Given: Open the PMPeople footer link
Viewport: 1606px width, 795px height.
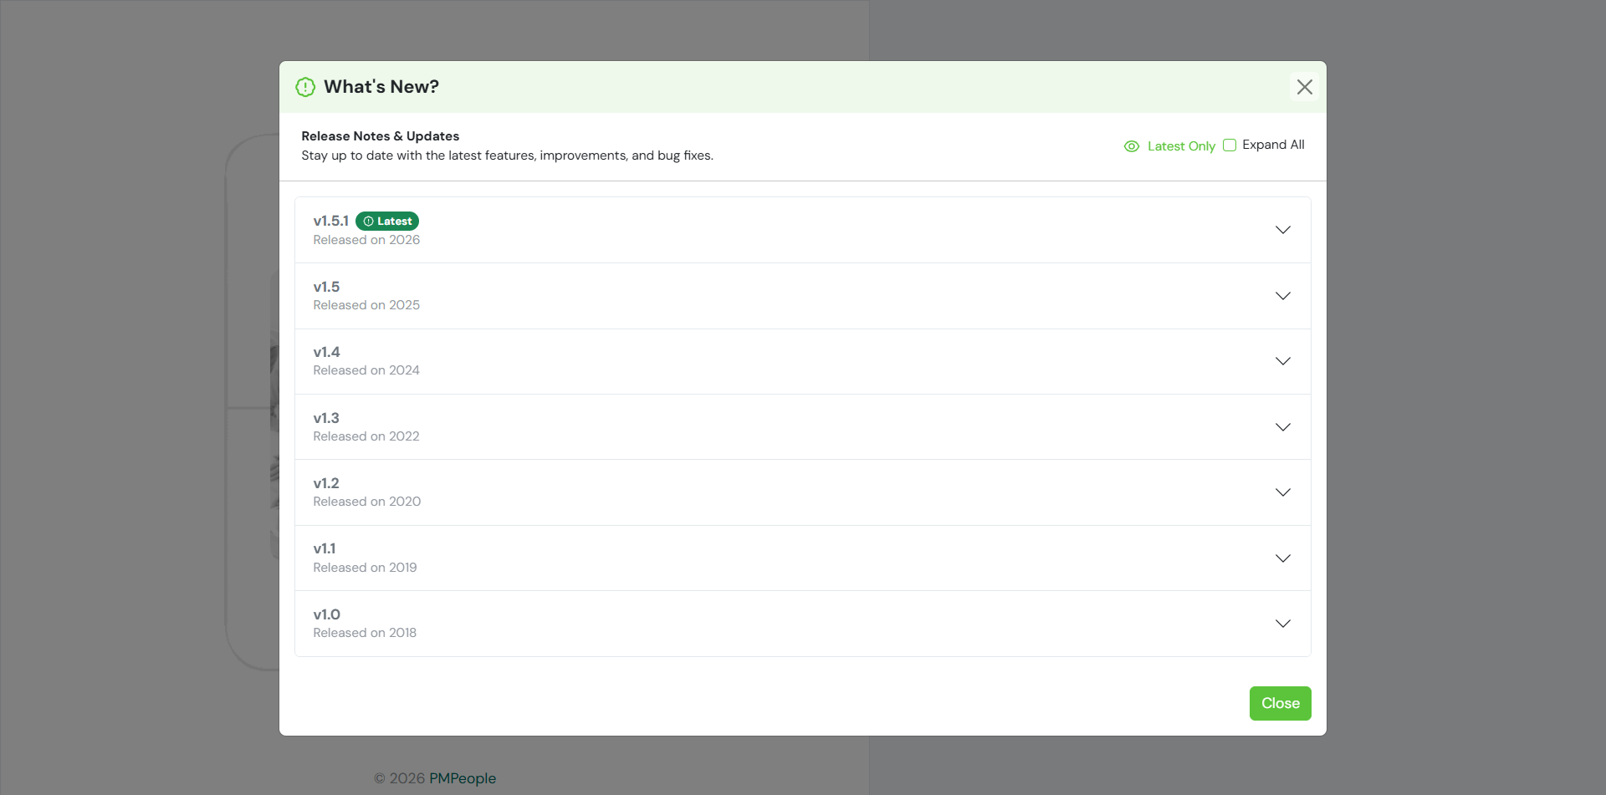Looking at the screenshot, I should pos(462,778).
